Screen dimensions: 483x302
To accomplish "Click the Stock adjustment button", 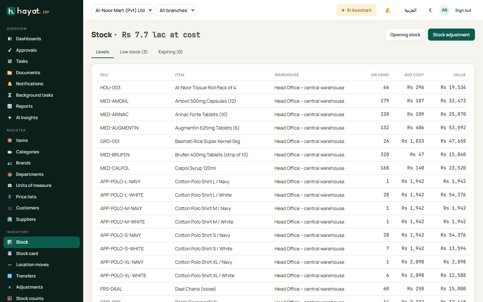I will [x=451, y=35].
